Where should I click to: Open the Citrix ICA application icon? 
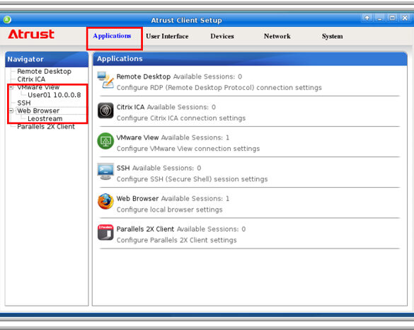(x=105, y=110)
